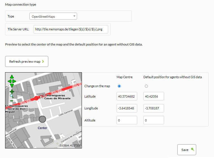
Task: Focus the Tile Server URL field
Action: [x=71, y=29]
